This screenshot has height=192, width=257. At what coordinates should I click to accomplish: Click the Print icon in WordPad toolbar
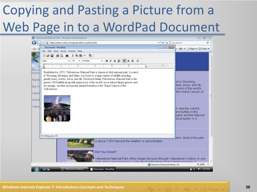point(57,56)
